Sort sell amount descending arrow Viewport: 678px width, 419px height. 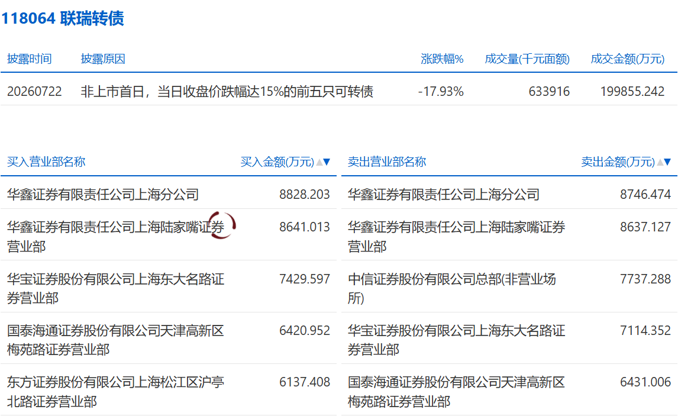pos(667,162)
